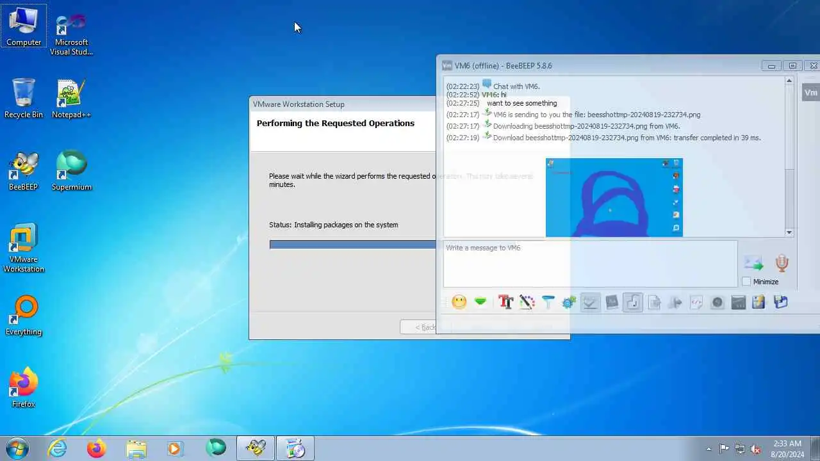Launch Firefox from the taskbar
820x461 pixels.
[96, 448]
